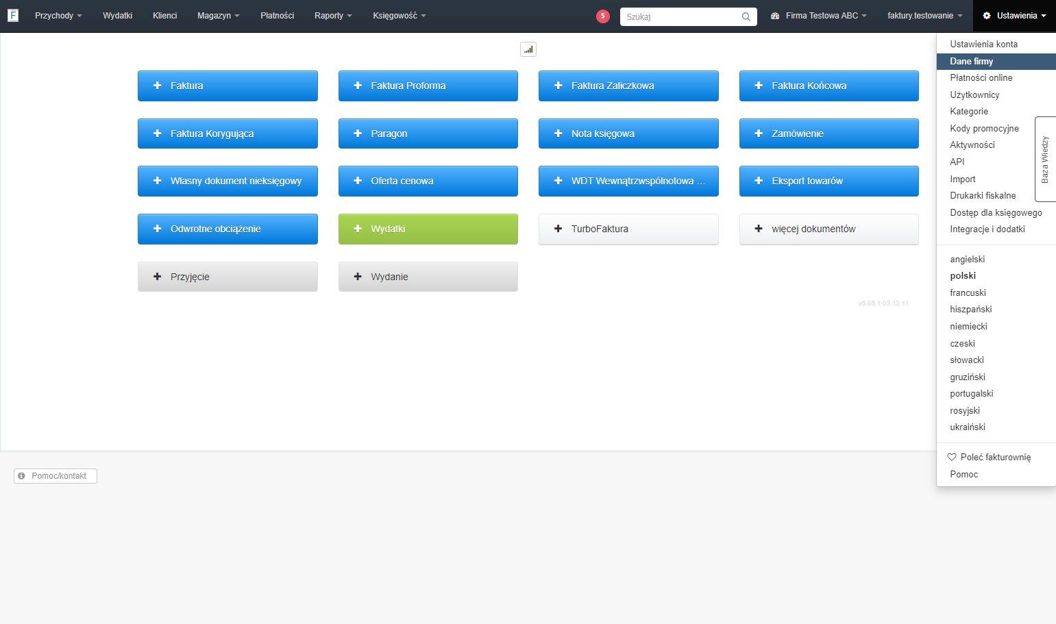Switch language to ukraiński
Screen dimensions: 1056x624
(x=996, y=427)
